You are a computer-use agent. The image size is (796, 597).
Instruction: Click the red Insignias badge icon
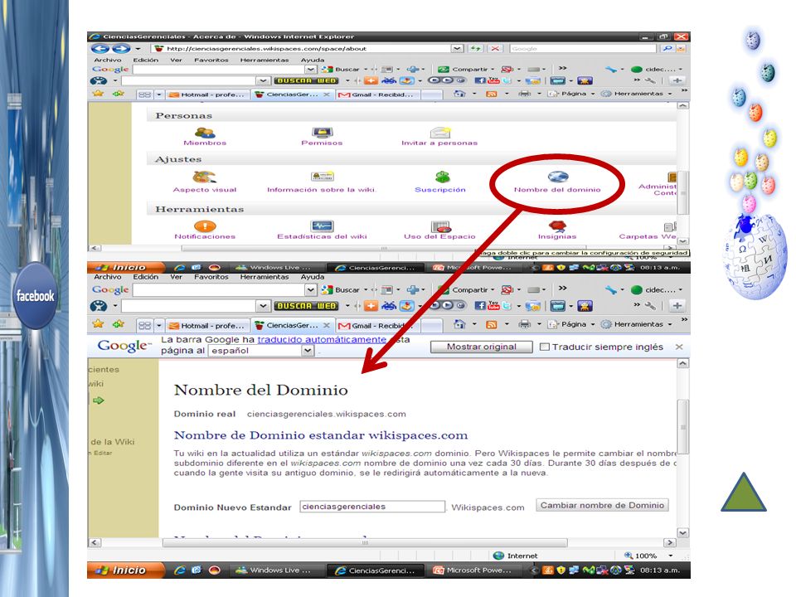[557, 226]
